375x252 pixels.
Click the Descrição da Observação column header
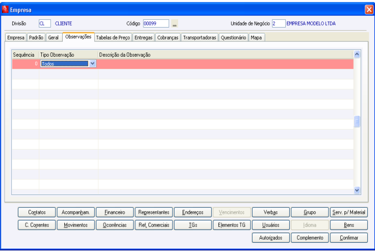click(x=226, y=55)
